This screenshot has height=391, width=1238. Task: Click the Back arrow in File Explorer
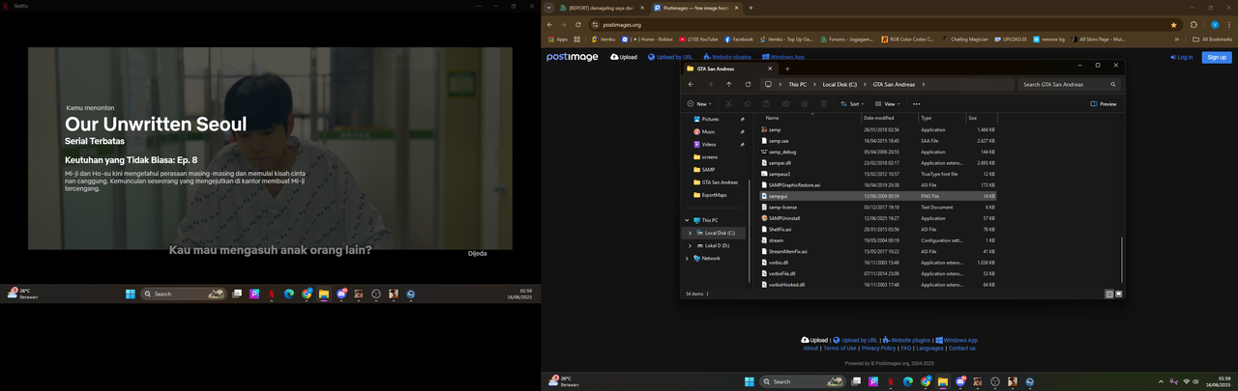(x=691, y=84)
